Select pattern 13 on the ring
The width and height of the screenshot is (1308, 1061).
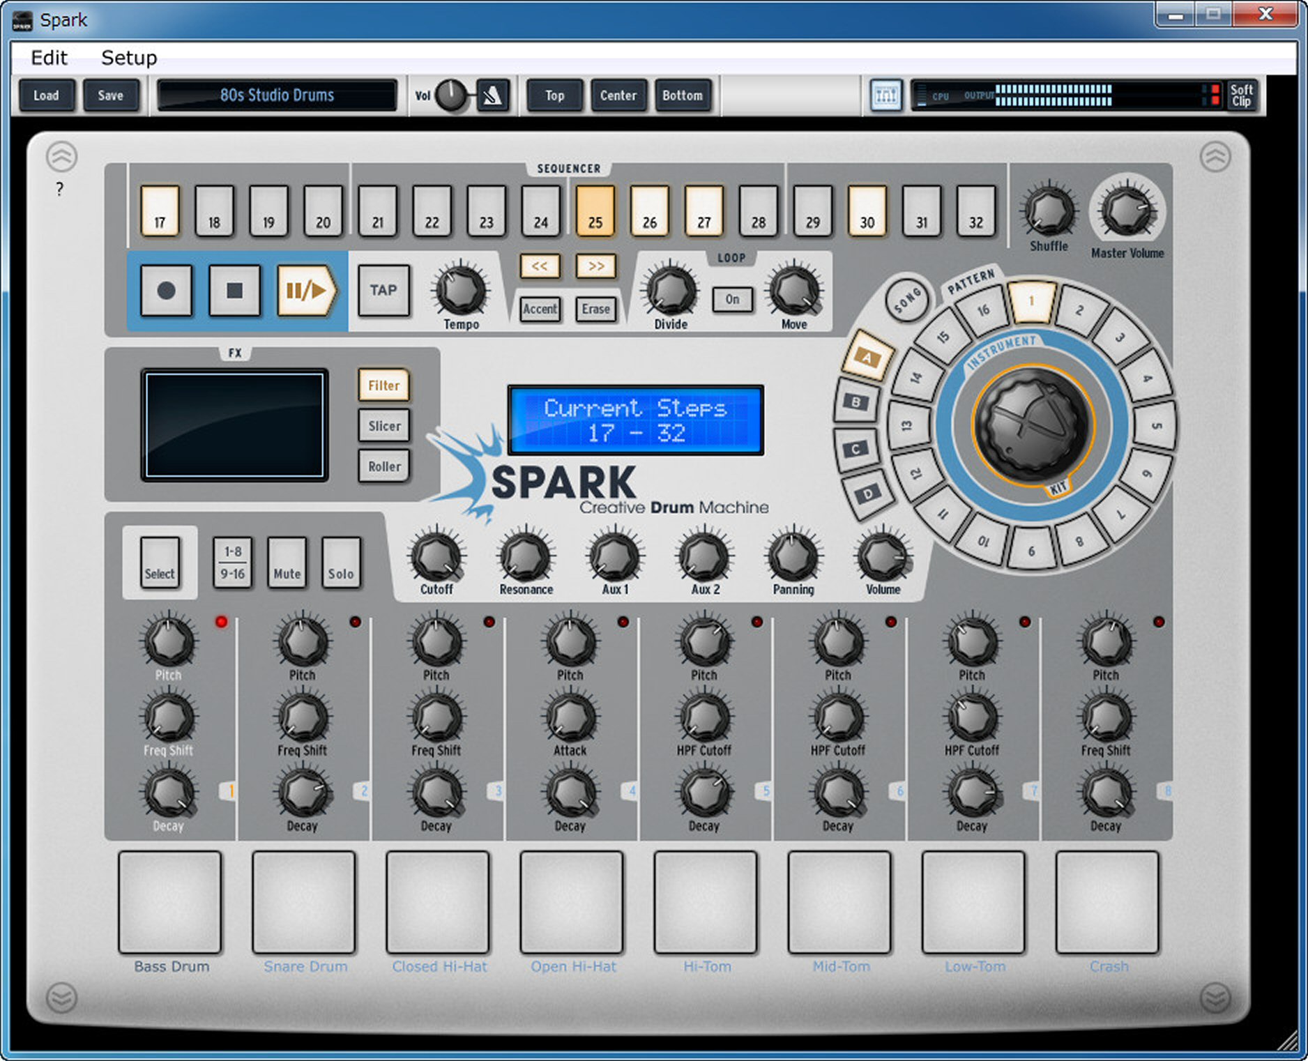[x=908, y=425]
